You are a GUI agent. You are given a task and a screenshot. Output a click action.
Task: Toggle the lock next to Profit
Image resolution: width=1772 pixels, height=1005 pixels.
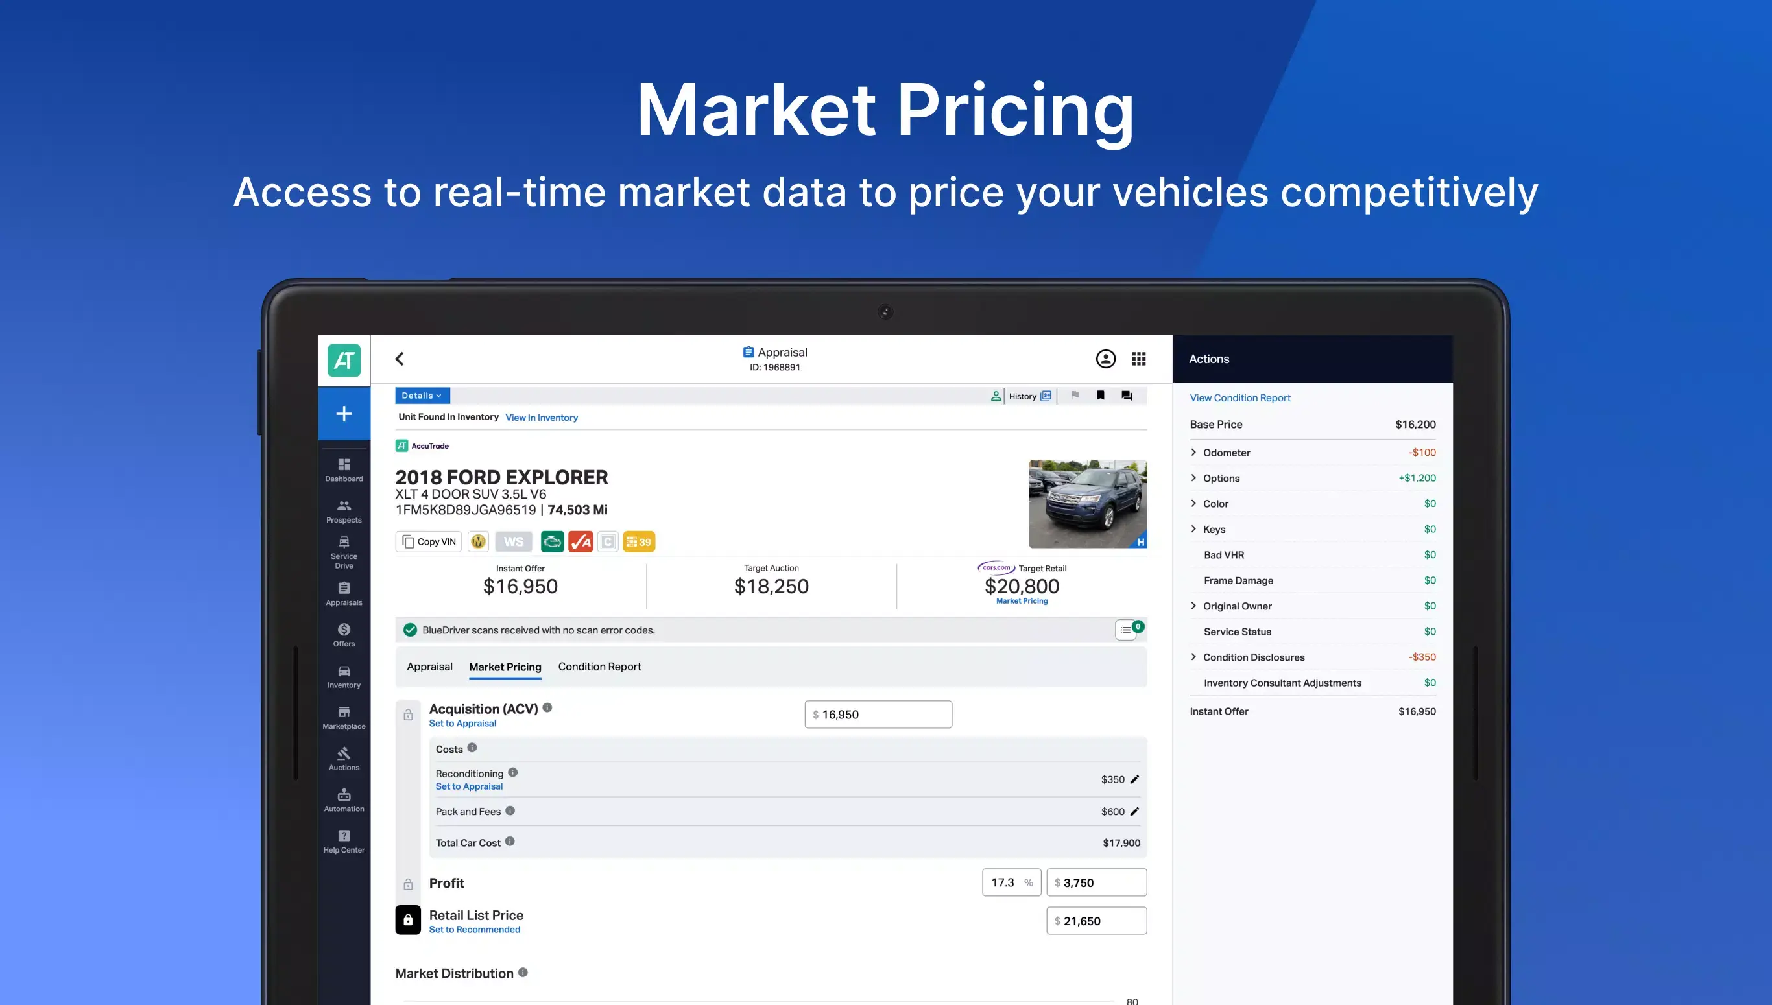click(408, 884)
